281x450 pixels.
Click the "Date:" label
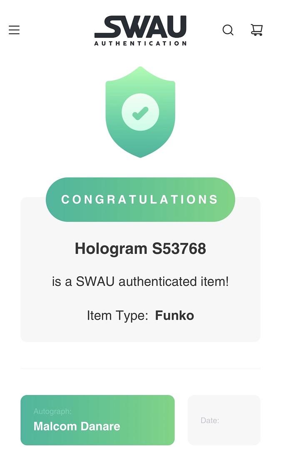[210, 420]
